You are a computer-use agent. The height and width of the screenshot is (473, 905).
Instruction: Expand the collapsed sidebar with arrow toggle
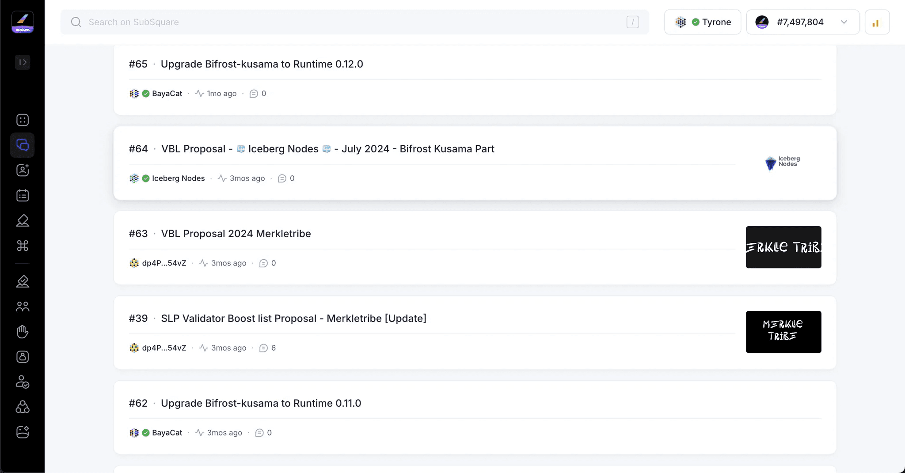click(x=23, y=62)
